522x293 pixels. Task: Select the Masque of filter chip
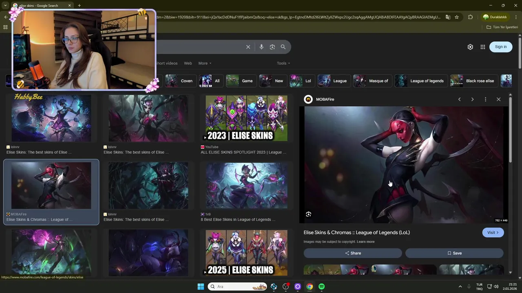click(372, 81)
